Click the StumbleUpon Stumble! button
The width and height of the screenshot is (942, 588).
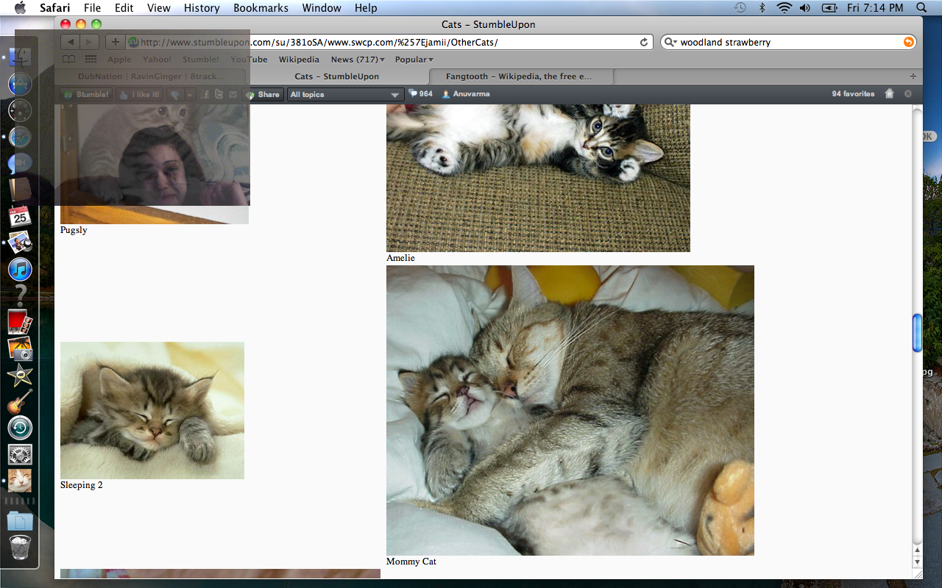(x=86, y=94)
